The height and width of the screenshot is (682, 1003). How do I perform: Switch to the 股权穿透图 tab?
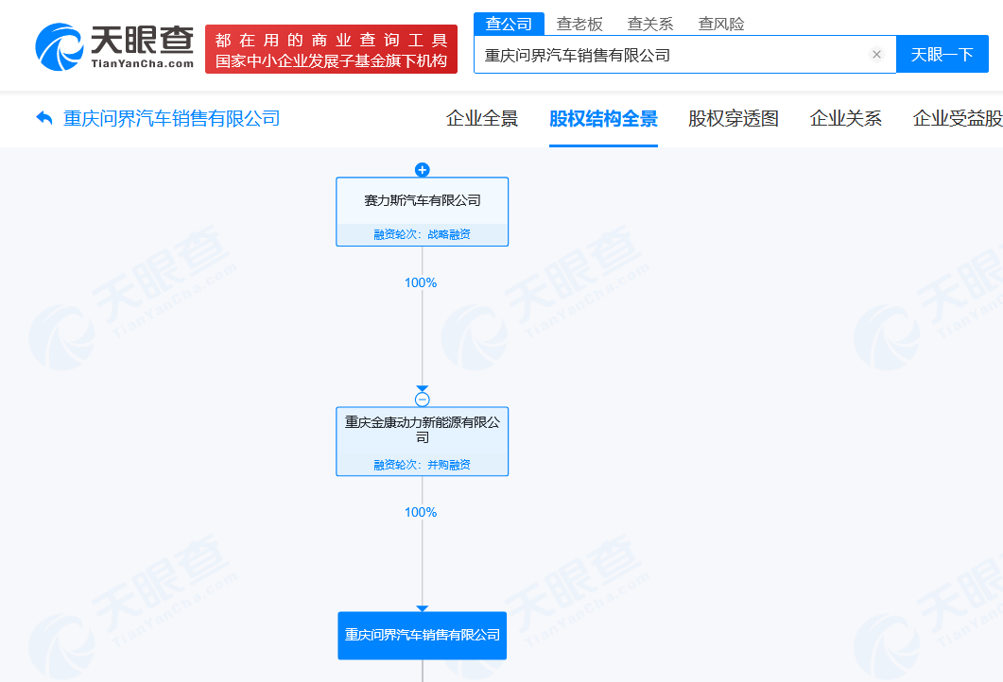tap(733, 119)
